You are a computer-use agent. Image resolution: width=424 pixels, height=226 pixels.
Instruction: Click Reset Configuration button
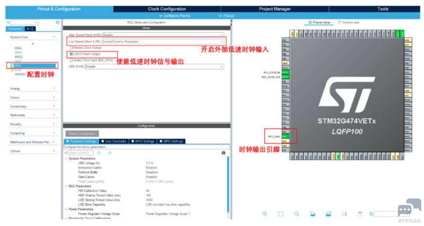pos(82,134)
